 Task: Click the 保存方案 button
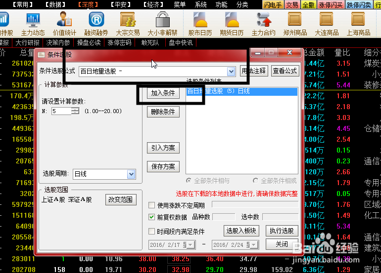pos(163,166)
